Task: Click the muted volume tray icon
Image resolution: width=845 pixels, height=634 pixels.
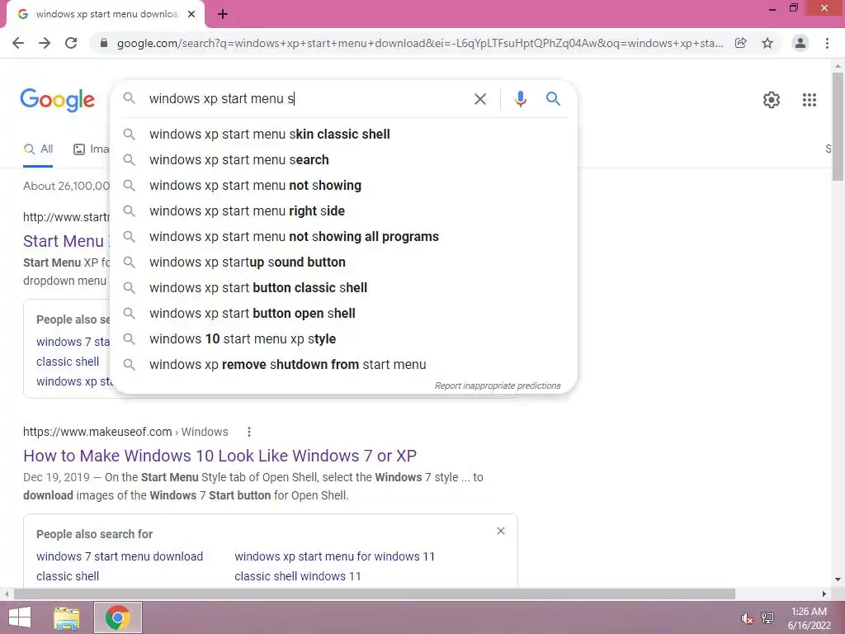Action: click(x=747, y=618)
